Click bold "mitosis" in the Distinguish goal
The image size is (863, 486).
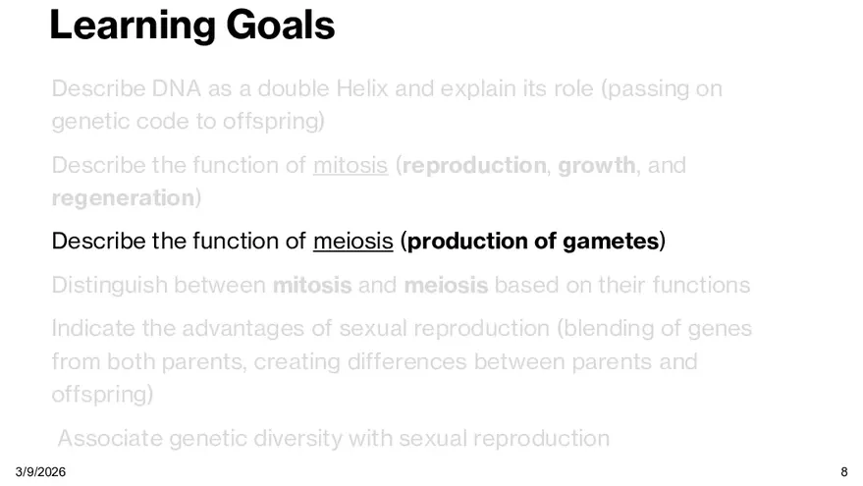click(312, 286)
